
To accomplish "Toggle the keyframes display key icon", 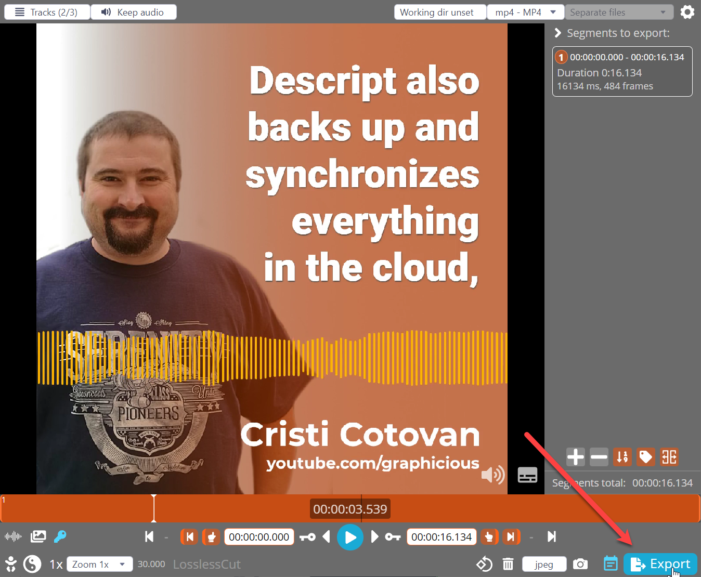I will [60, 536].
